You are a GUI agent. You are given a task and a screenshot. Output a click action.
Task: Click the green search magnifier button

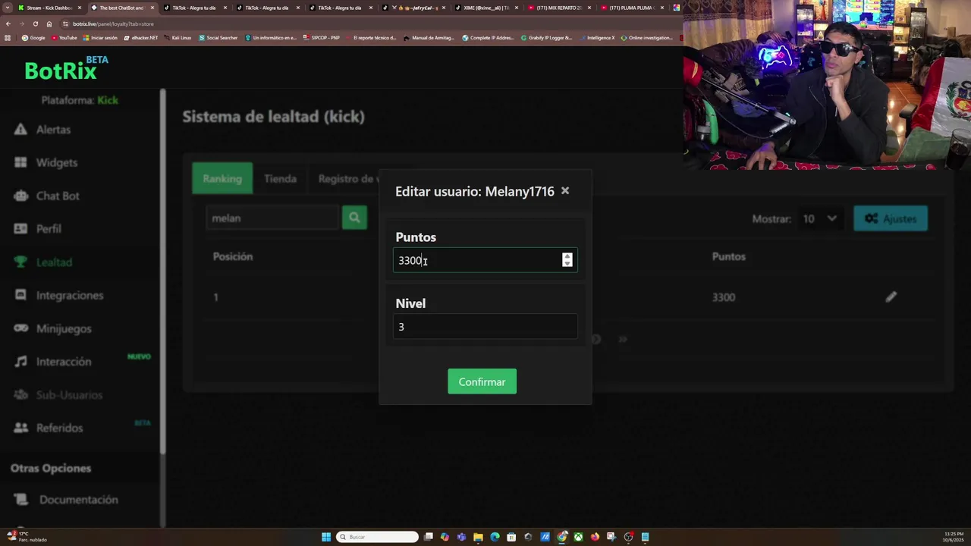click(x=354, y=218)
